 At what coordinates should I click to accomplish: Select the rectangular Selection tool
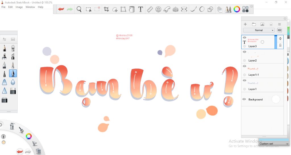pos(89,9)
